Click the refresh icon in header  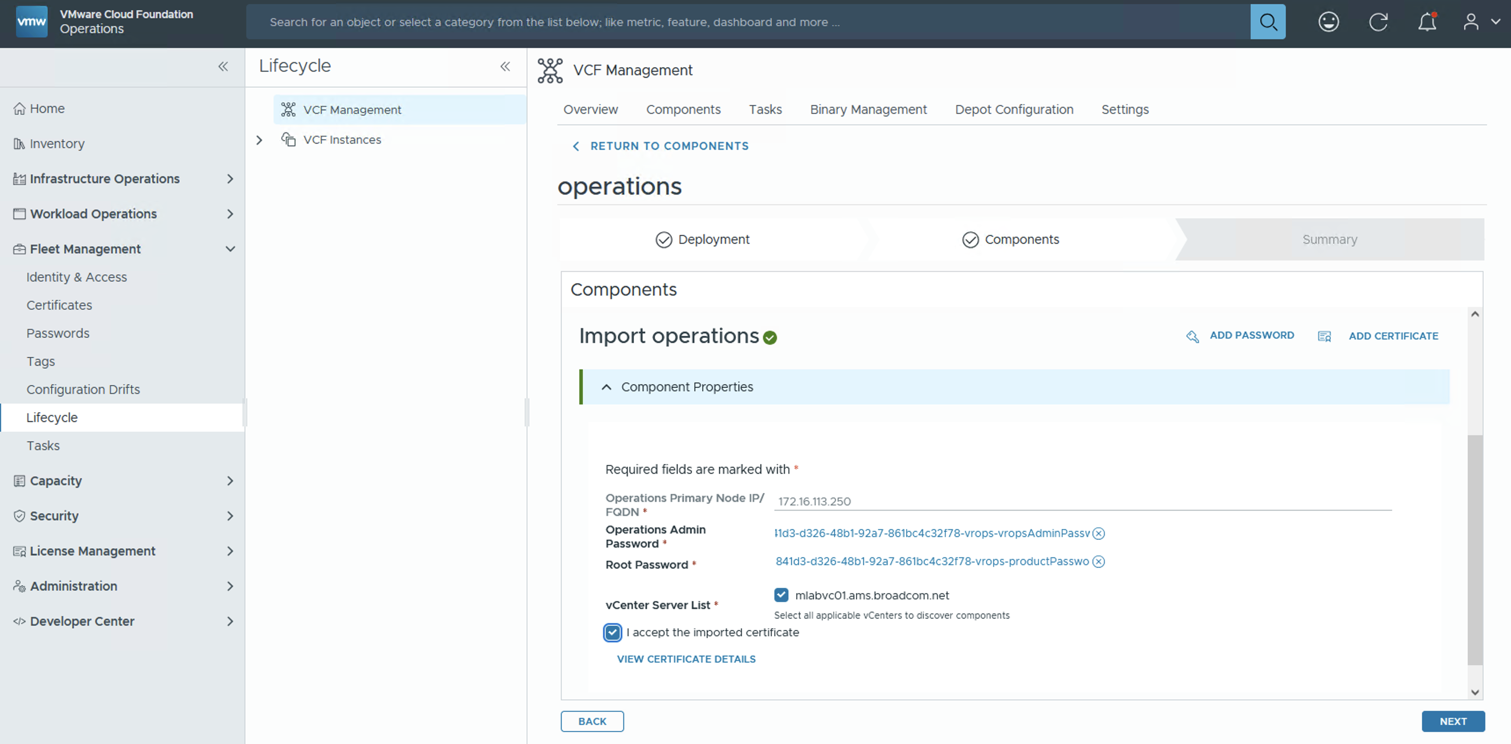click(1378, 22)
